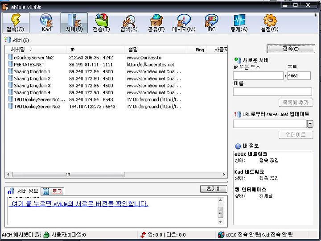
Task: Click the IP 또는 주소 input field
Action: pyautogui.click(x=258, y=75)
